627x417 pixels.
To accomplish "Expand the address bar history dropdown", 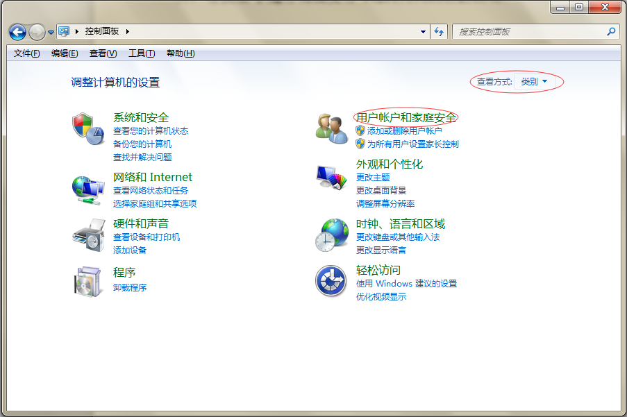I will (423, 31).
